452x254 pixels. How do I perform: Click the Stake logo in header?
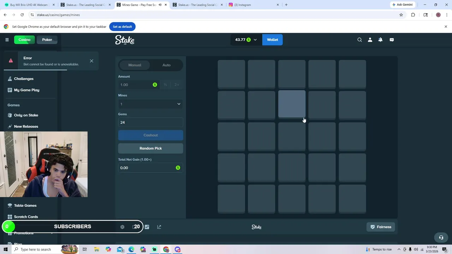coord(125,40)
